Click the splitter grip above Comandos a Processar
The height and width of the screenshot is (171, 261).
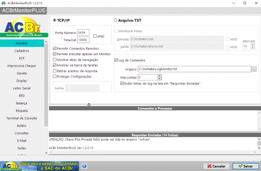coord(155,105)
